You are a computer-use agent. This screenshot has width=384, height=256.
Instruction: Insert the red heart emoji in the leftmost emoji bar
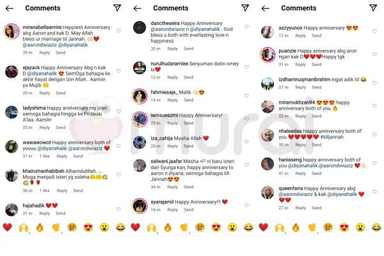[x=7, y=227]
